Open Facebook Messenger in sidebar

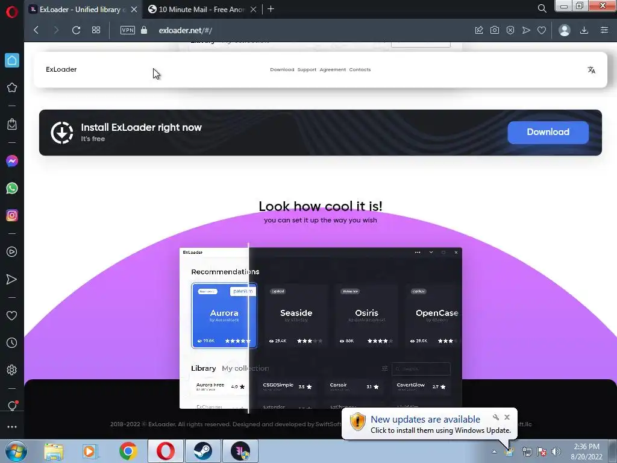point(12,160)
